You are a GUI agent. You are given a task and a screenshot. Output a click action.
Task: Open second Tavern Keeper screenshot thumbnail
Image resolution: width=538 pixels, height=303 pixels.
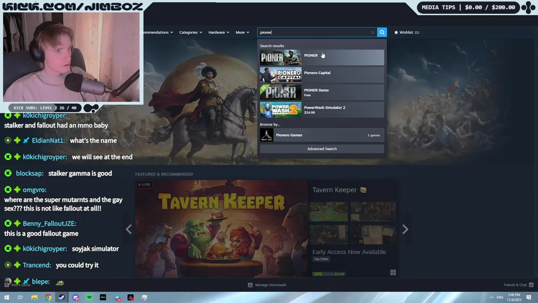(x=373, y=211)
